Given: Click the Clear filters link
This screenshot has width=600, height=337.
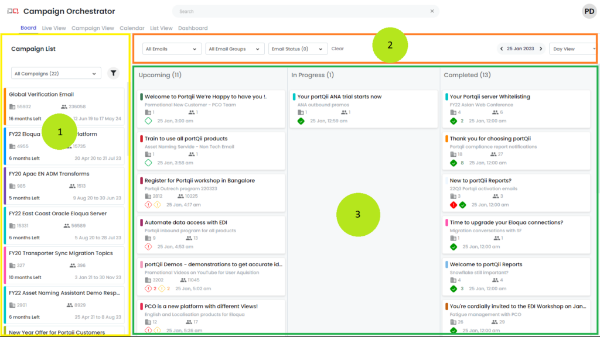Looking at the screenshot, I should (337, 49).
